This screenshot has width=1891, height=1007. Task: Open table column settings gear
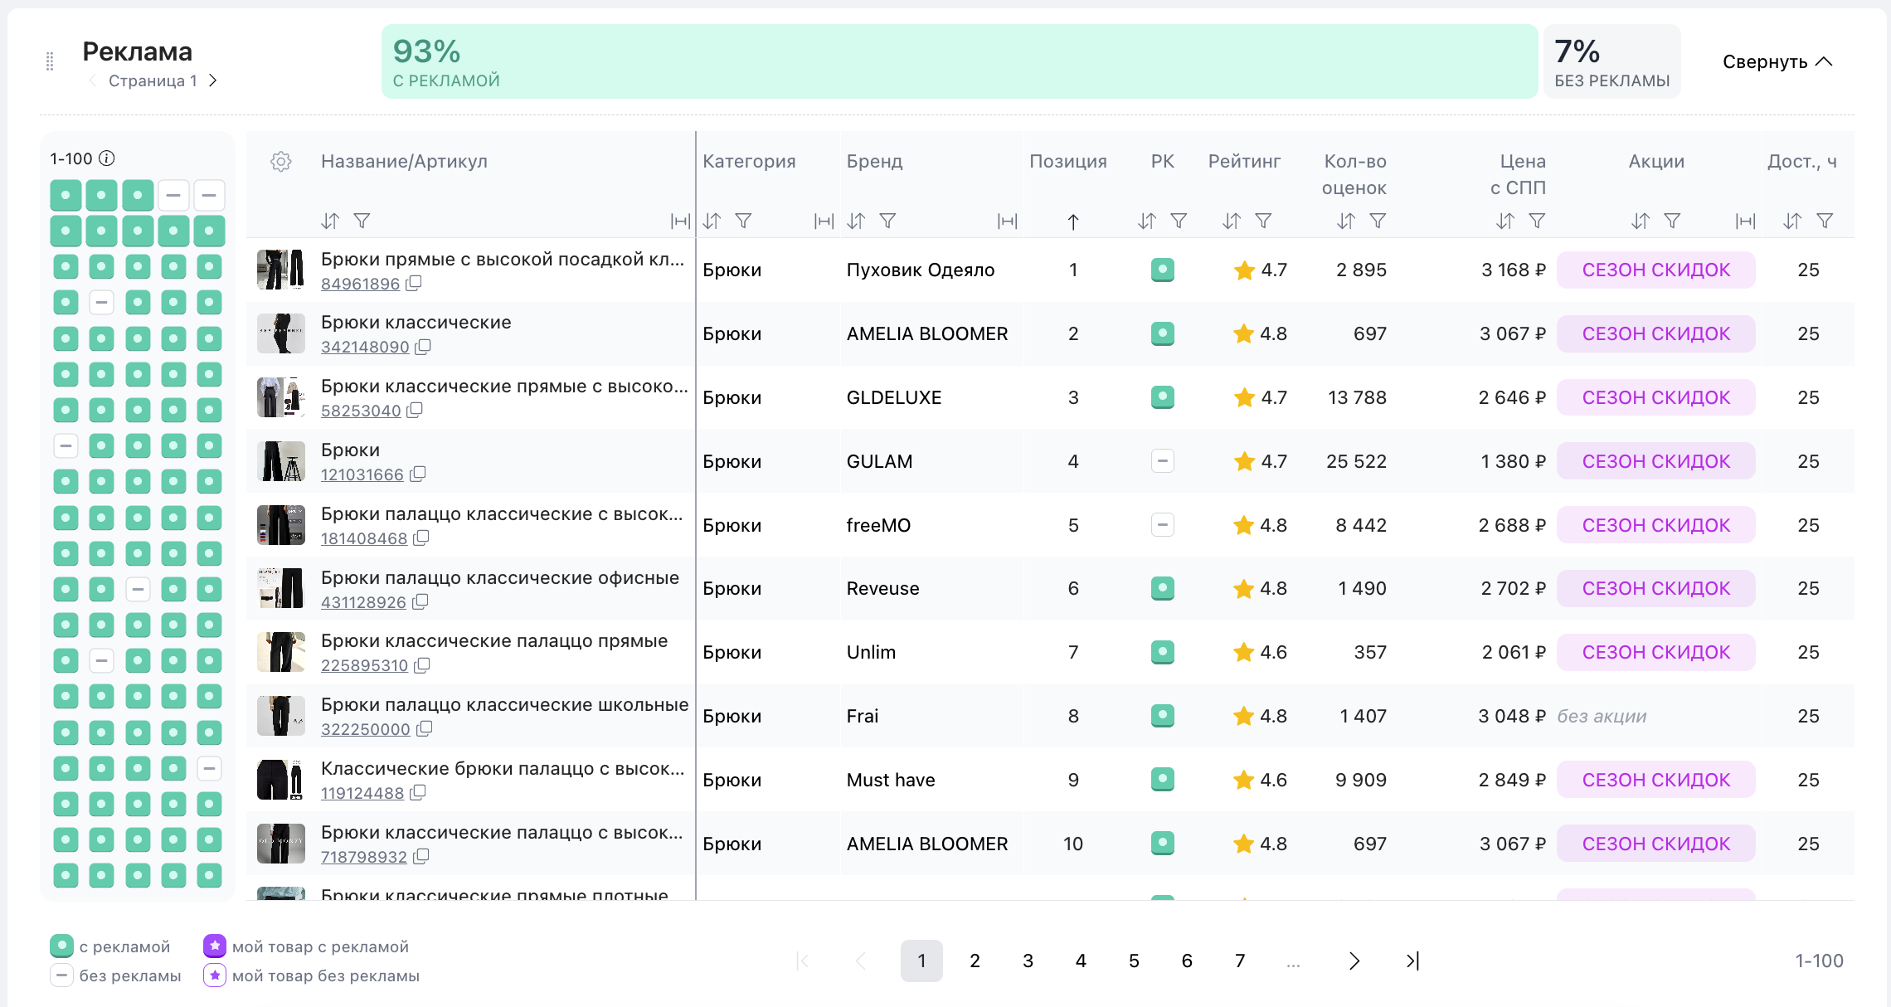(281, 162)
